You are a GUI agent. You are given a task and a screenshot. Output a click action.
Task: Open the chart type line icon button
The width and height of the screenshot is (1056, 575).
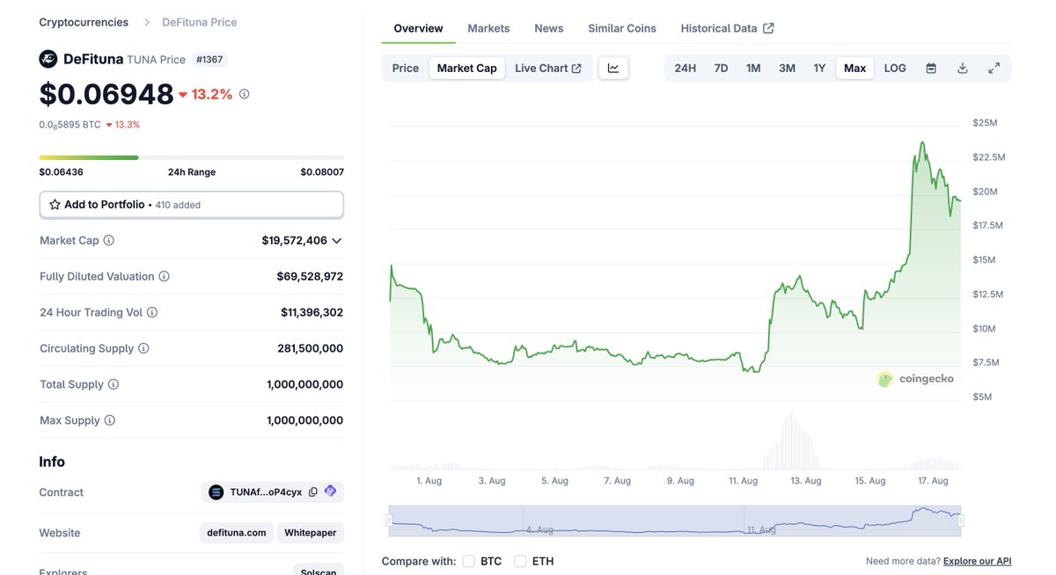click(613, 68)
